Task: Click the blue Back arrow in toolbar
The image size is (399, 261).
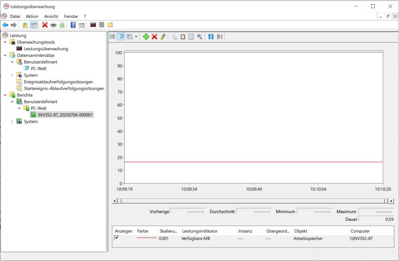Action: [x=5, y=25]
